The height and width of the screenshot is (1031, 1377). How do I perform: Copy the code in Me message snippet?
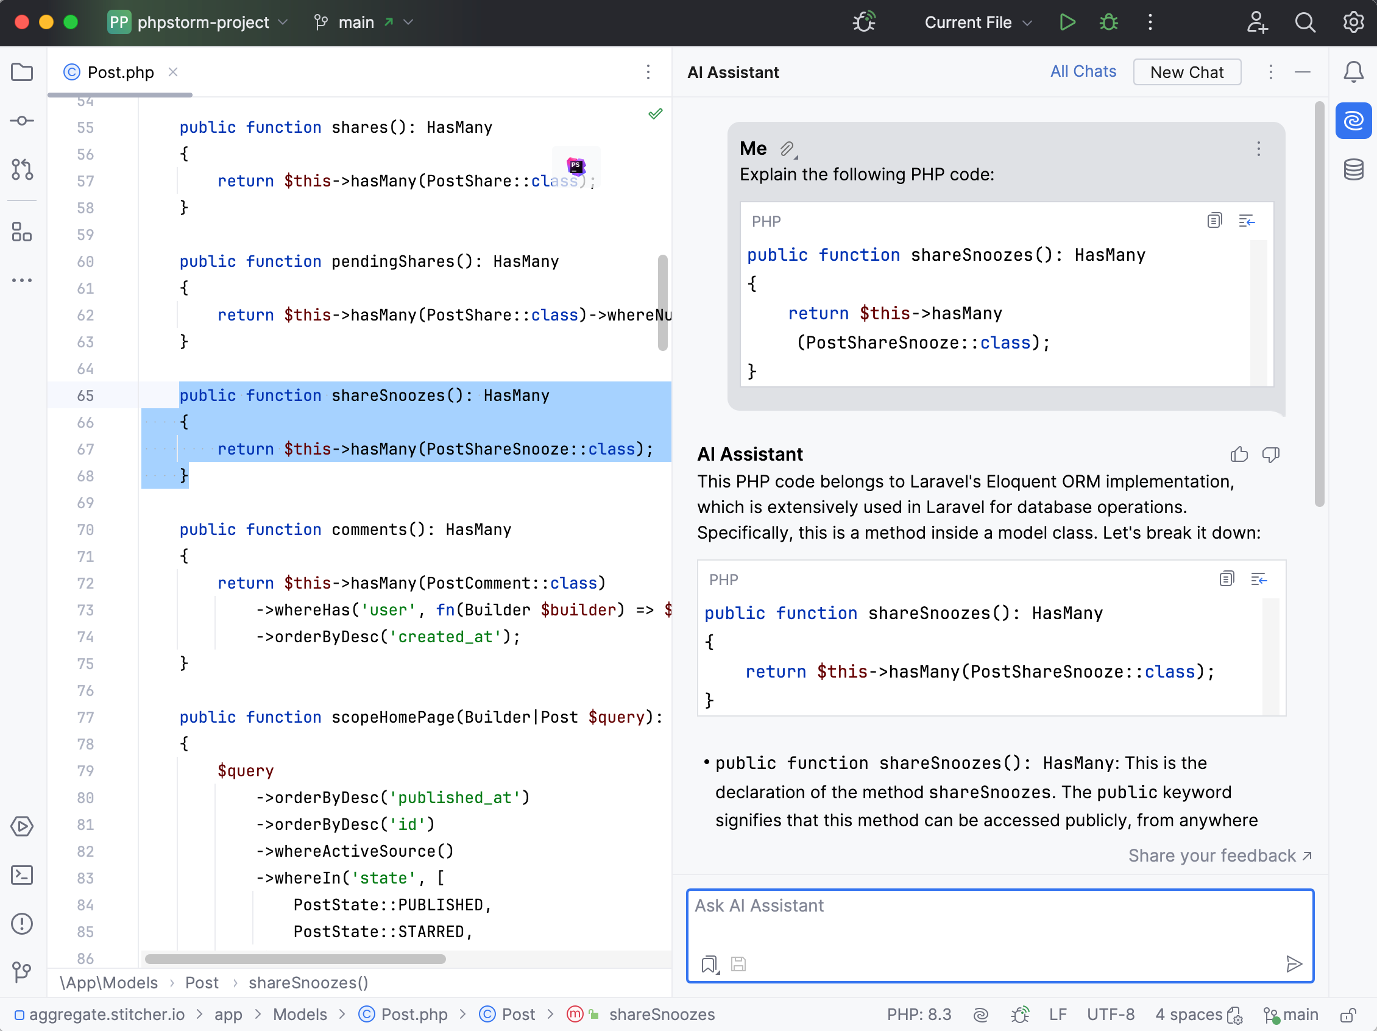(1214, 221)
